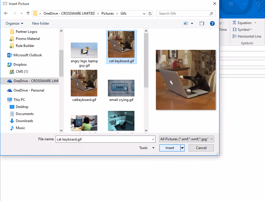This screenshot has height=201, width=265.
Task: Click the Downloads arrow icon
Action: click(12, 121)
